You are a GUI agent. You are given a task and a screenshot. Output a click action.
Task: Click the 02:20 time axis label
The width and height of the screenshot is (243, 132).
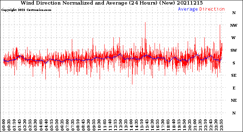[25, 125]
